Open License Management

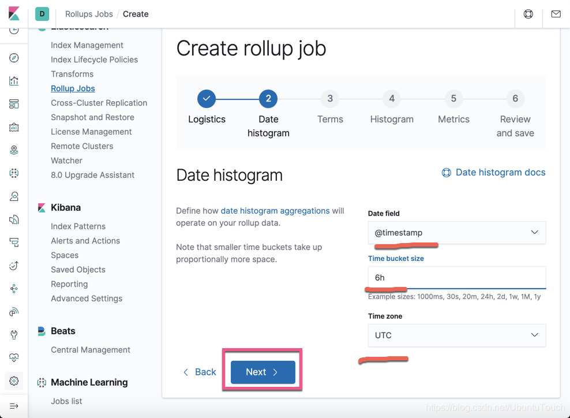tap(91, 132)
